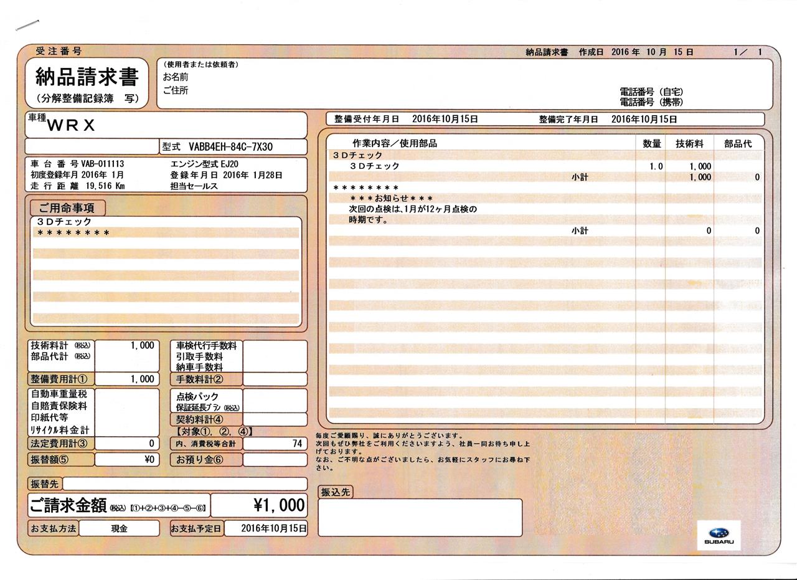This screenshot has height=580, width=797.
Task: Click the "受注番号" label
Action: [x=59, y=51]
